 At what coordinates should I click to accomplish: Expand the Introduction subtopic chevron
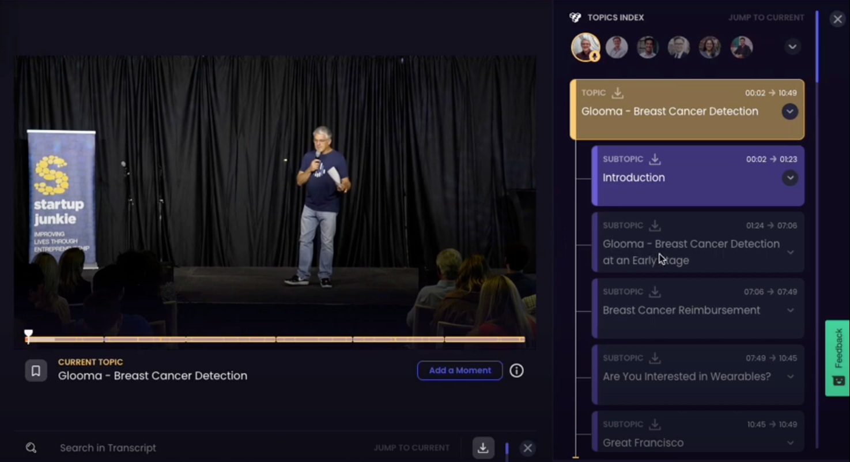tap(789, 178)
